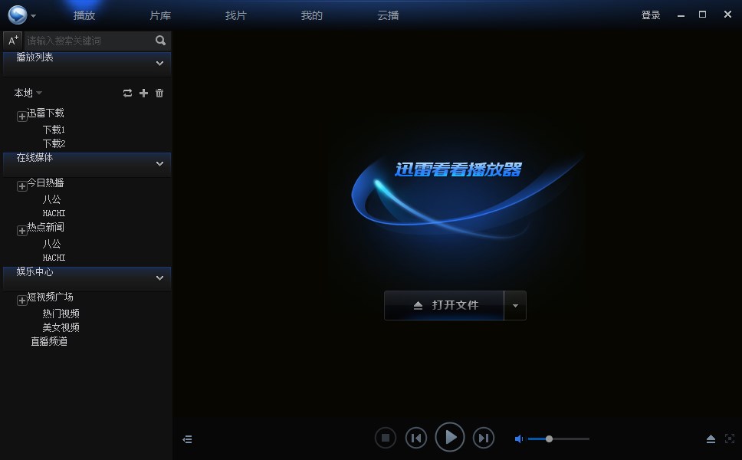This screenshot has height=460, width=742.
Task: Click the eject/open disc icon at bottom right
Action: click(711, 439)
